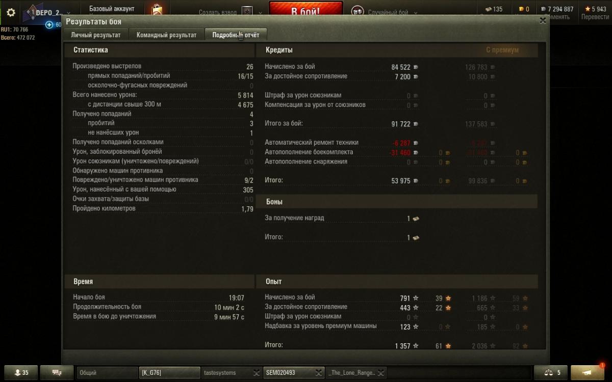Select the Подробный отчёт tab

(x=236, y=35)
